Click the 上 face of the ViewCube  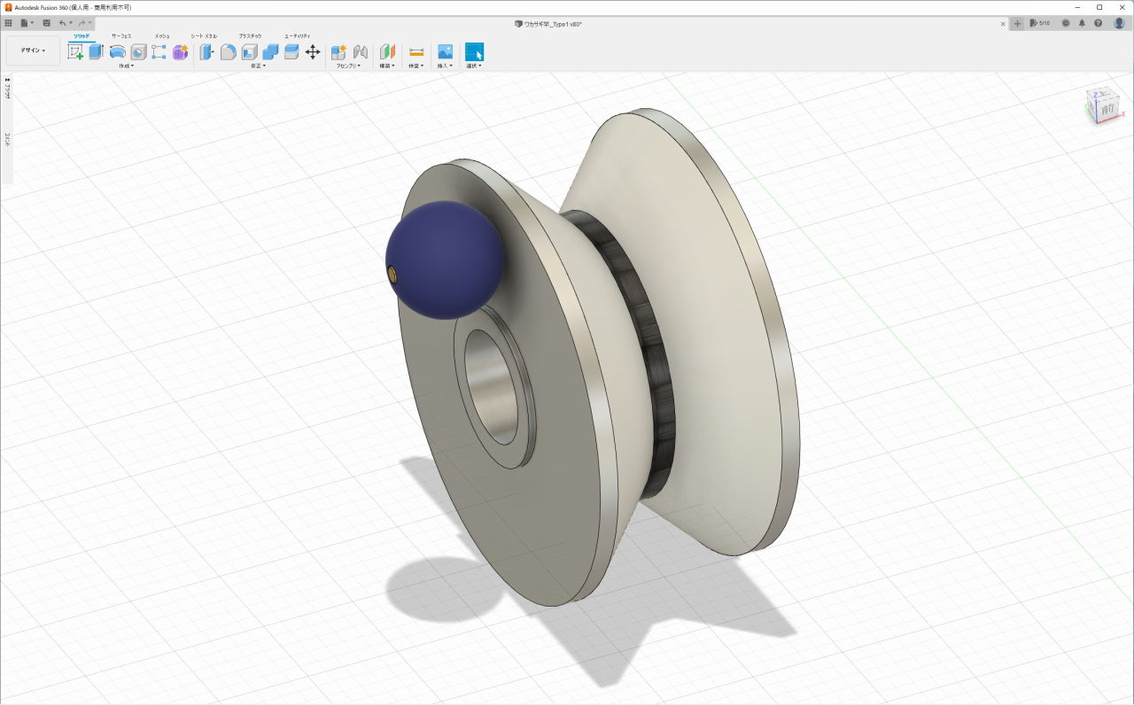1104,94
